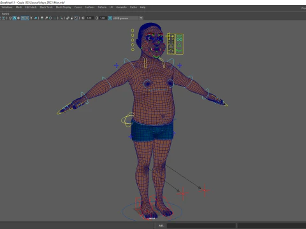Switch viewport to Wireframe shading

[x=10, y=18]
